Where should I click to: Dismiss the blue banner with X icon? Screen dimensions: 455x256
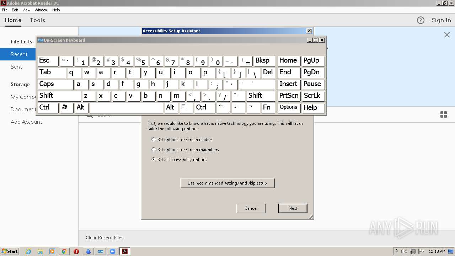447,34
